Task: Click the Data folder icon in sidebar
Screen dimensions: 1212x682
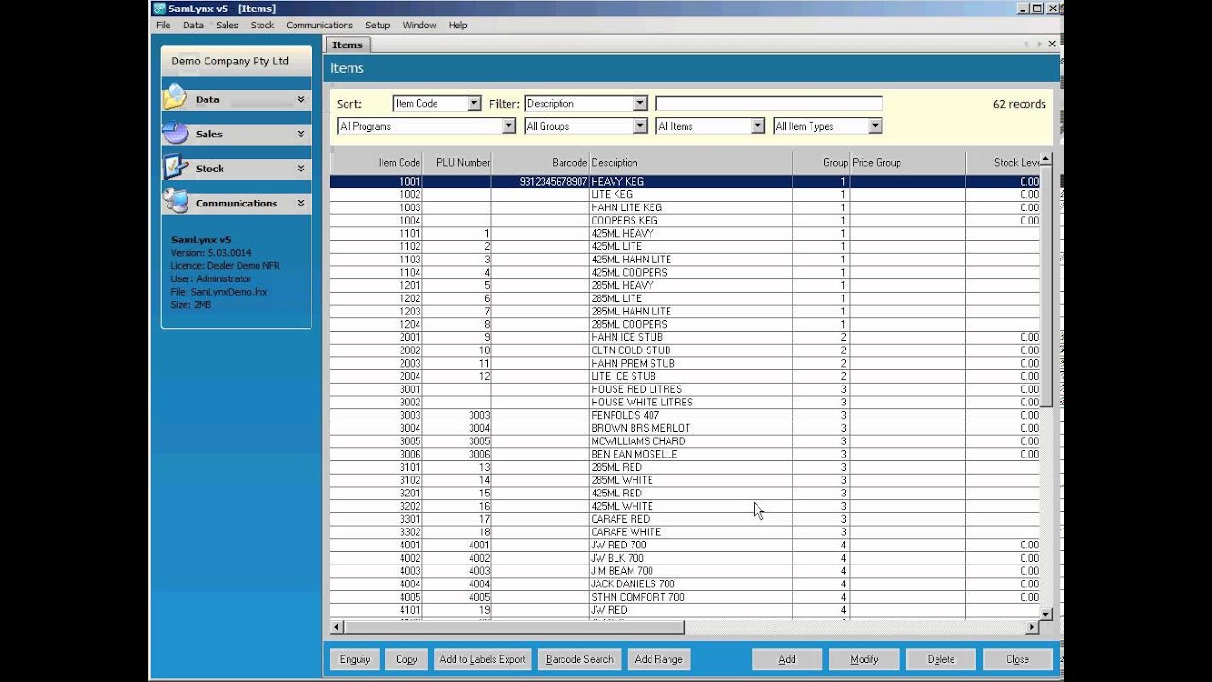Action: tap(175, 98)
